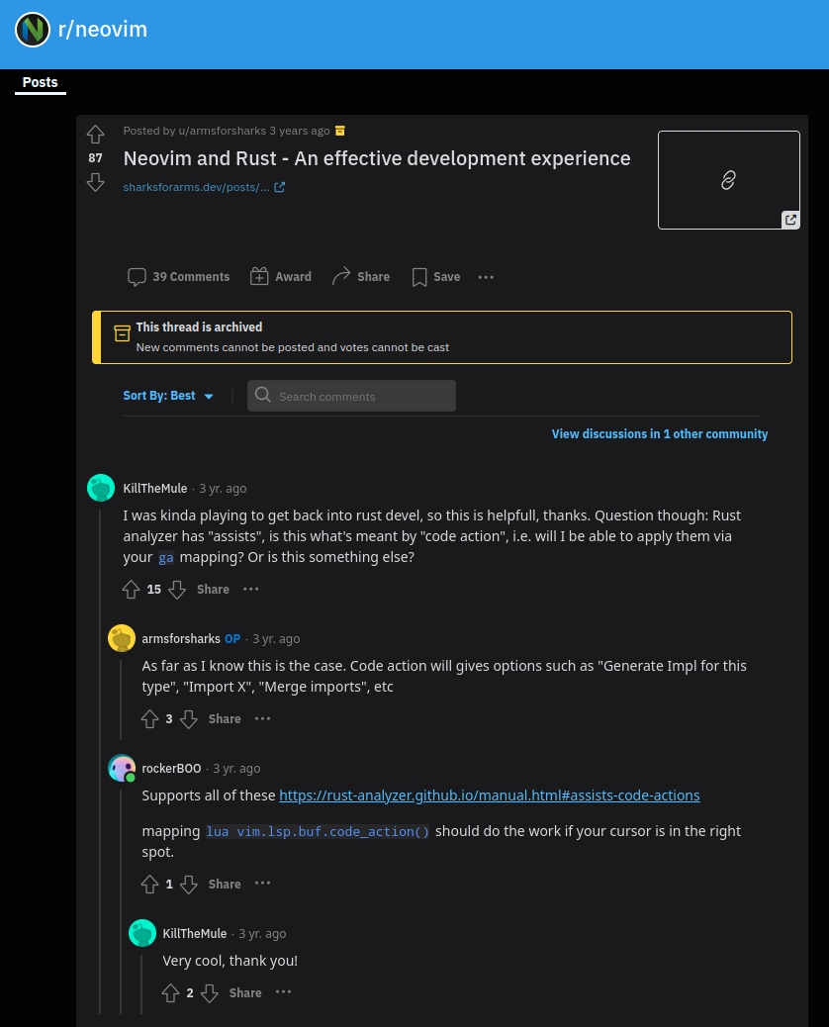Upvote rockerBOO's comment
The height and width of the screenshot is (1027, 829).
coord(149,885)
